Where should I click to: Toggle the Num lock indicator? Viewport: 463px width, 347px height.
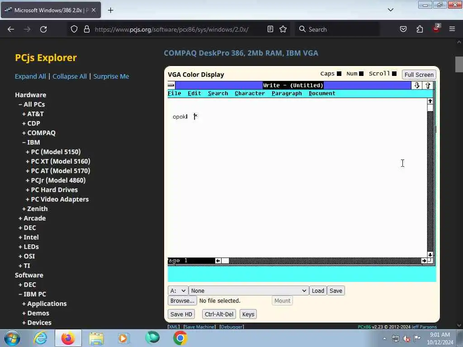[361, 74]
